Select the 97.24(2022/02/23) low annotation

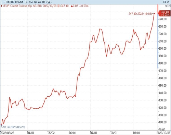(14, 127)
